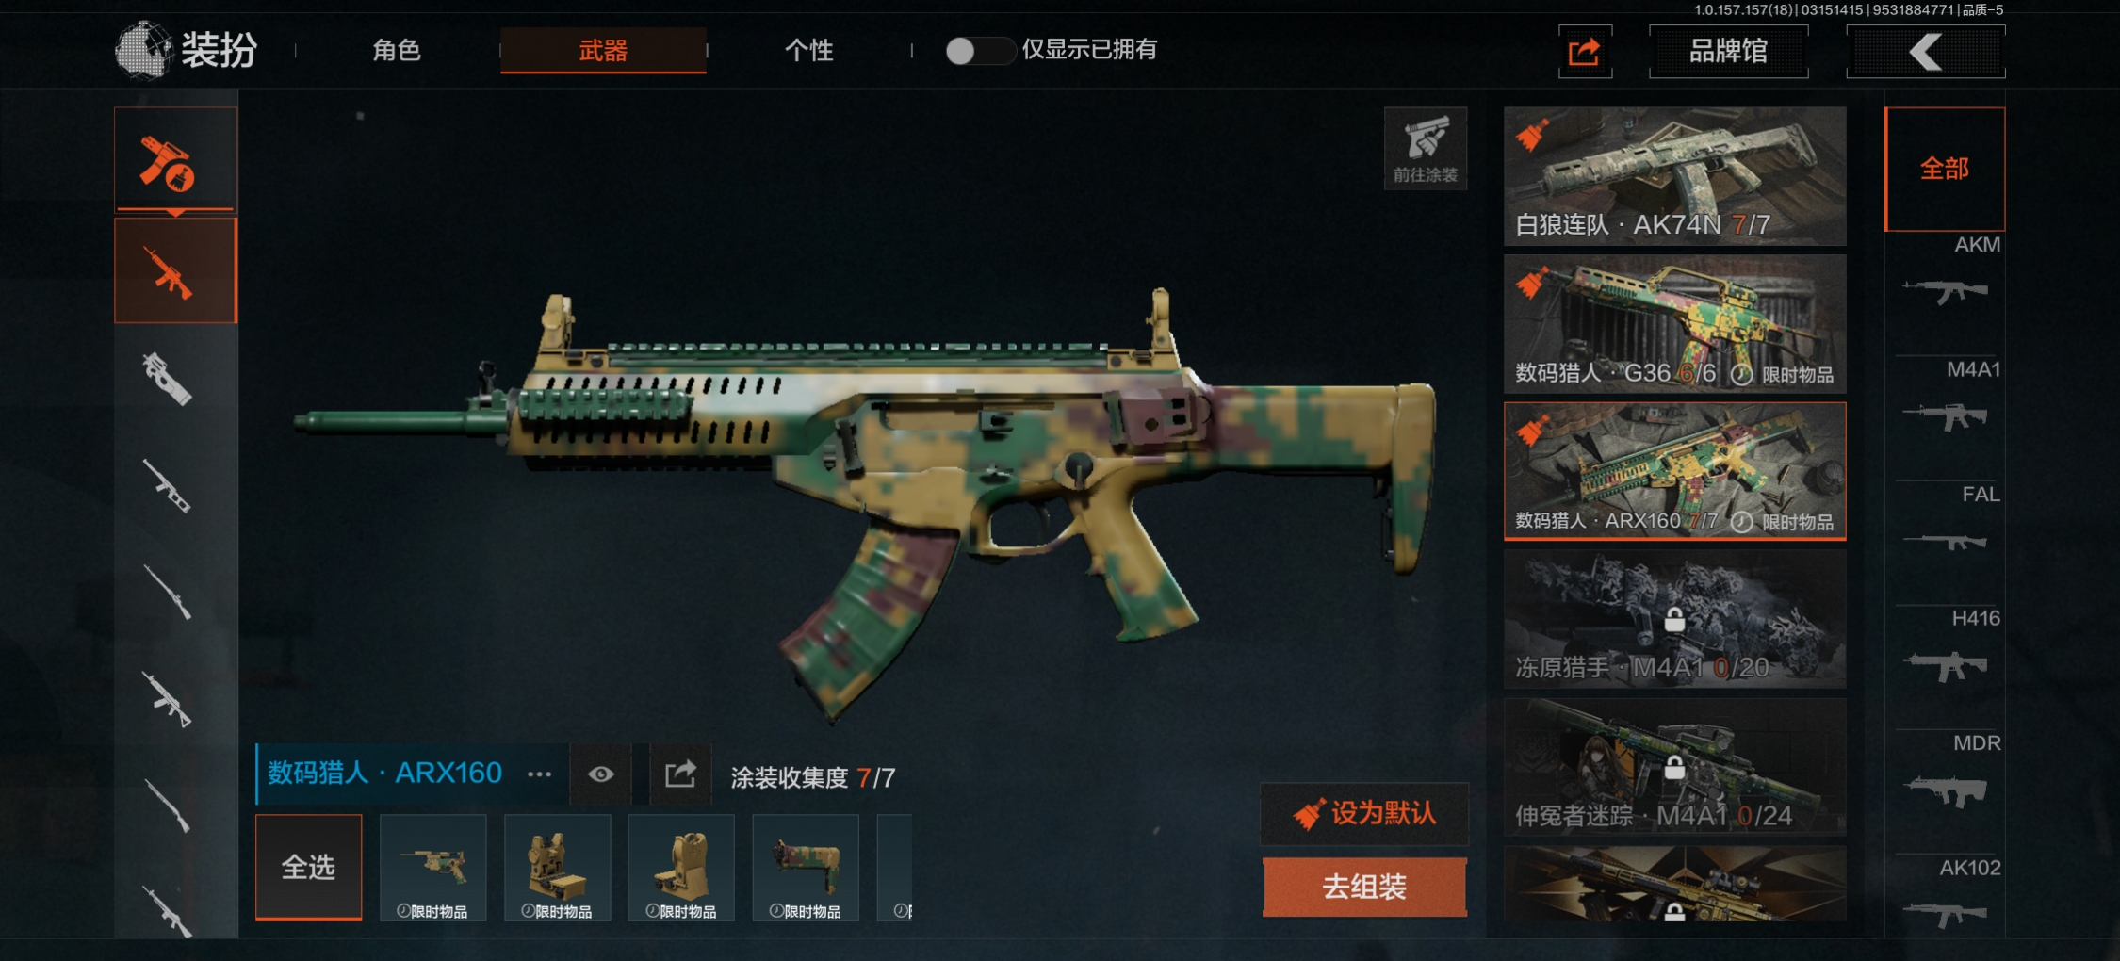Toggle eye preview icon for ARX160
Image resolution: width=2120 pixels, height=961 pixels.
coord(601,774)
